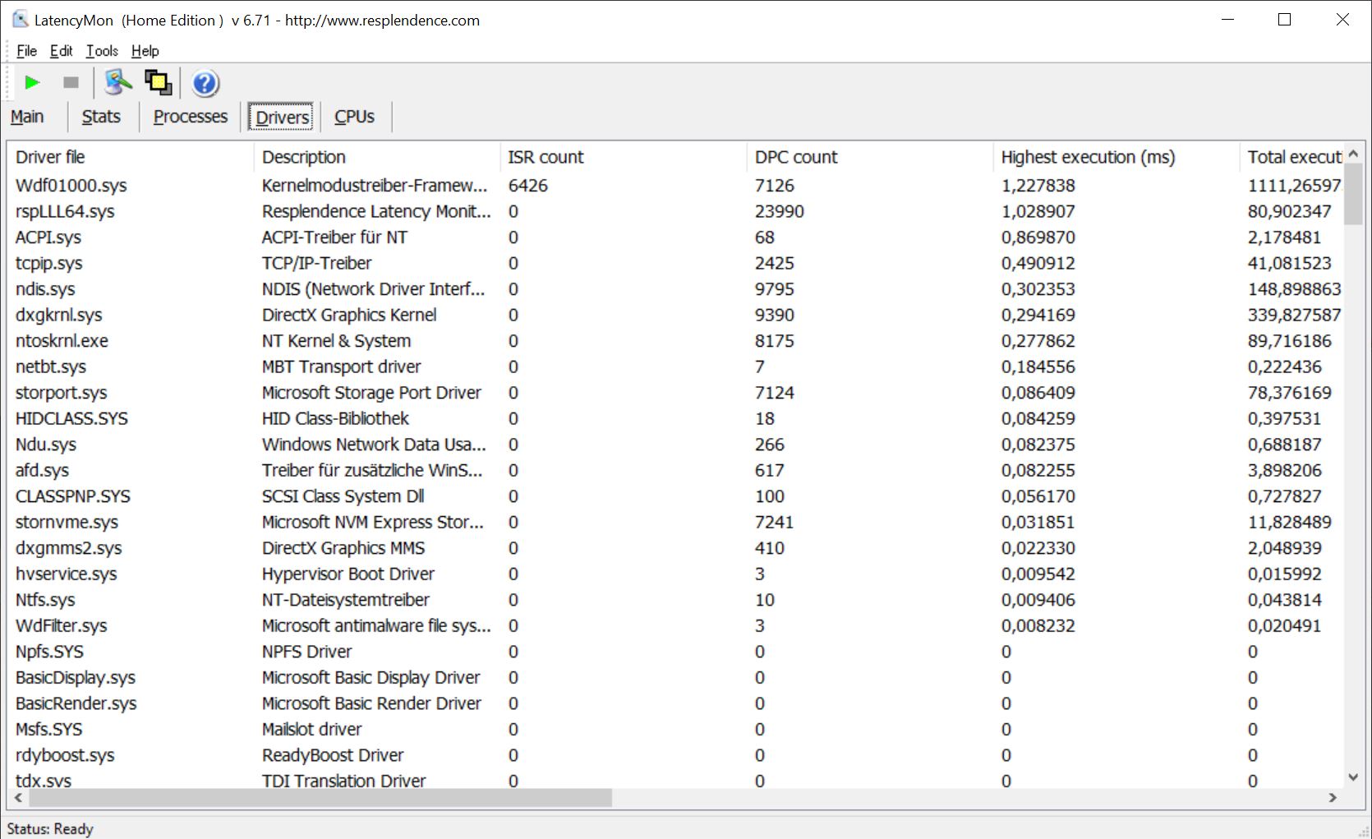Click the LatencyMon app icon in title bar
Image resolution: width=1372 pixels, height=839 pixels.
(x=21, y=20)
